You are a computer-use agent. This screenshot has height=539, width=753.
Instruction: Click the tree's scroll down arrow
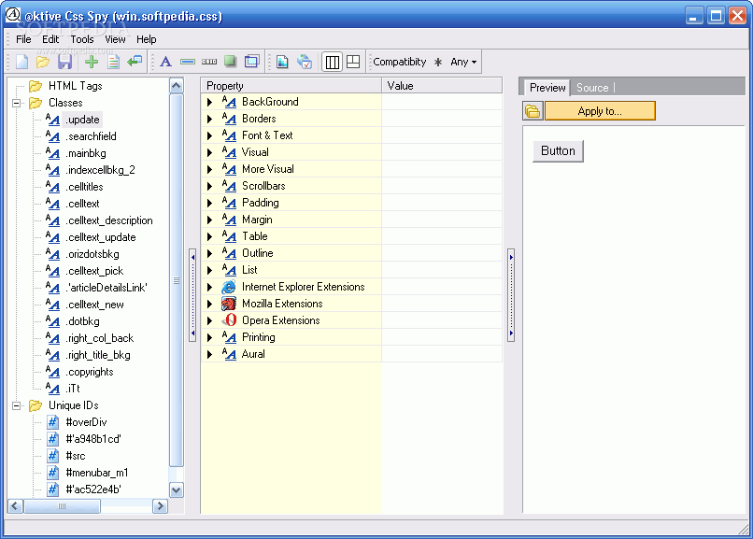point(177,490)
